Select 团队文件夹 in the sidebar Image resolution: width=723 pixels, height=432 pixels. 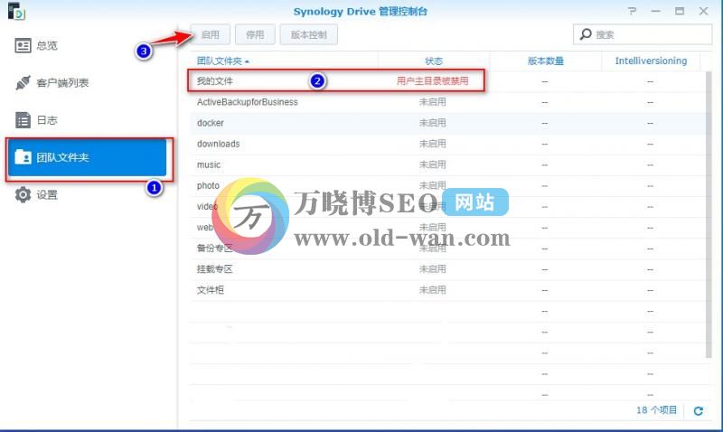tap(87, 157)
